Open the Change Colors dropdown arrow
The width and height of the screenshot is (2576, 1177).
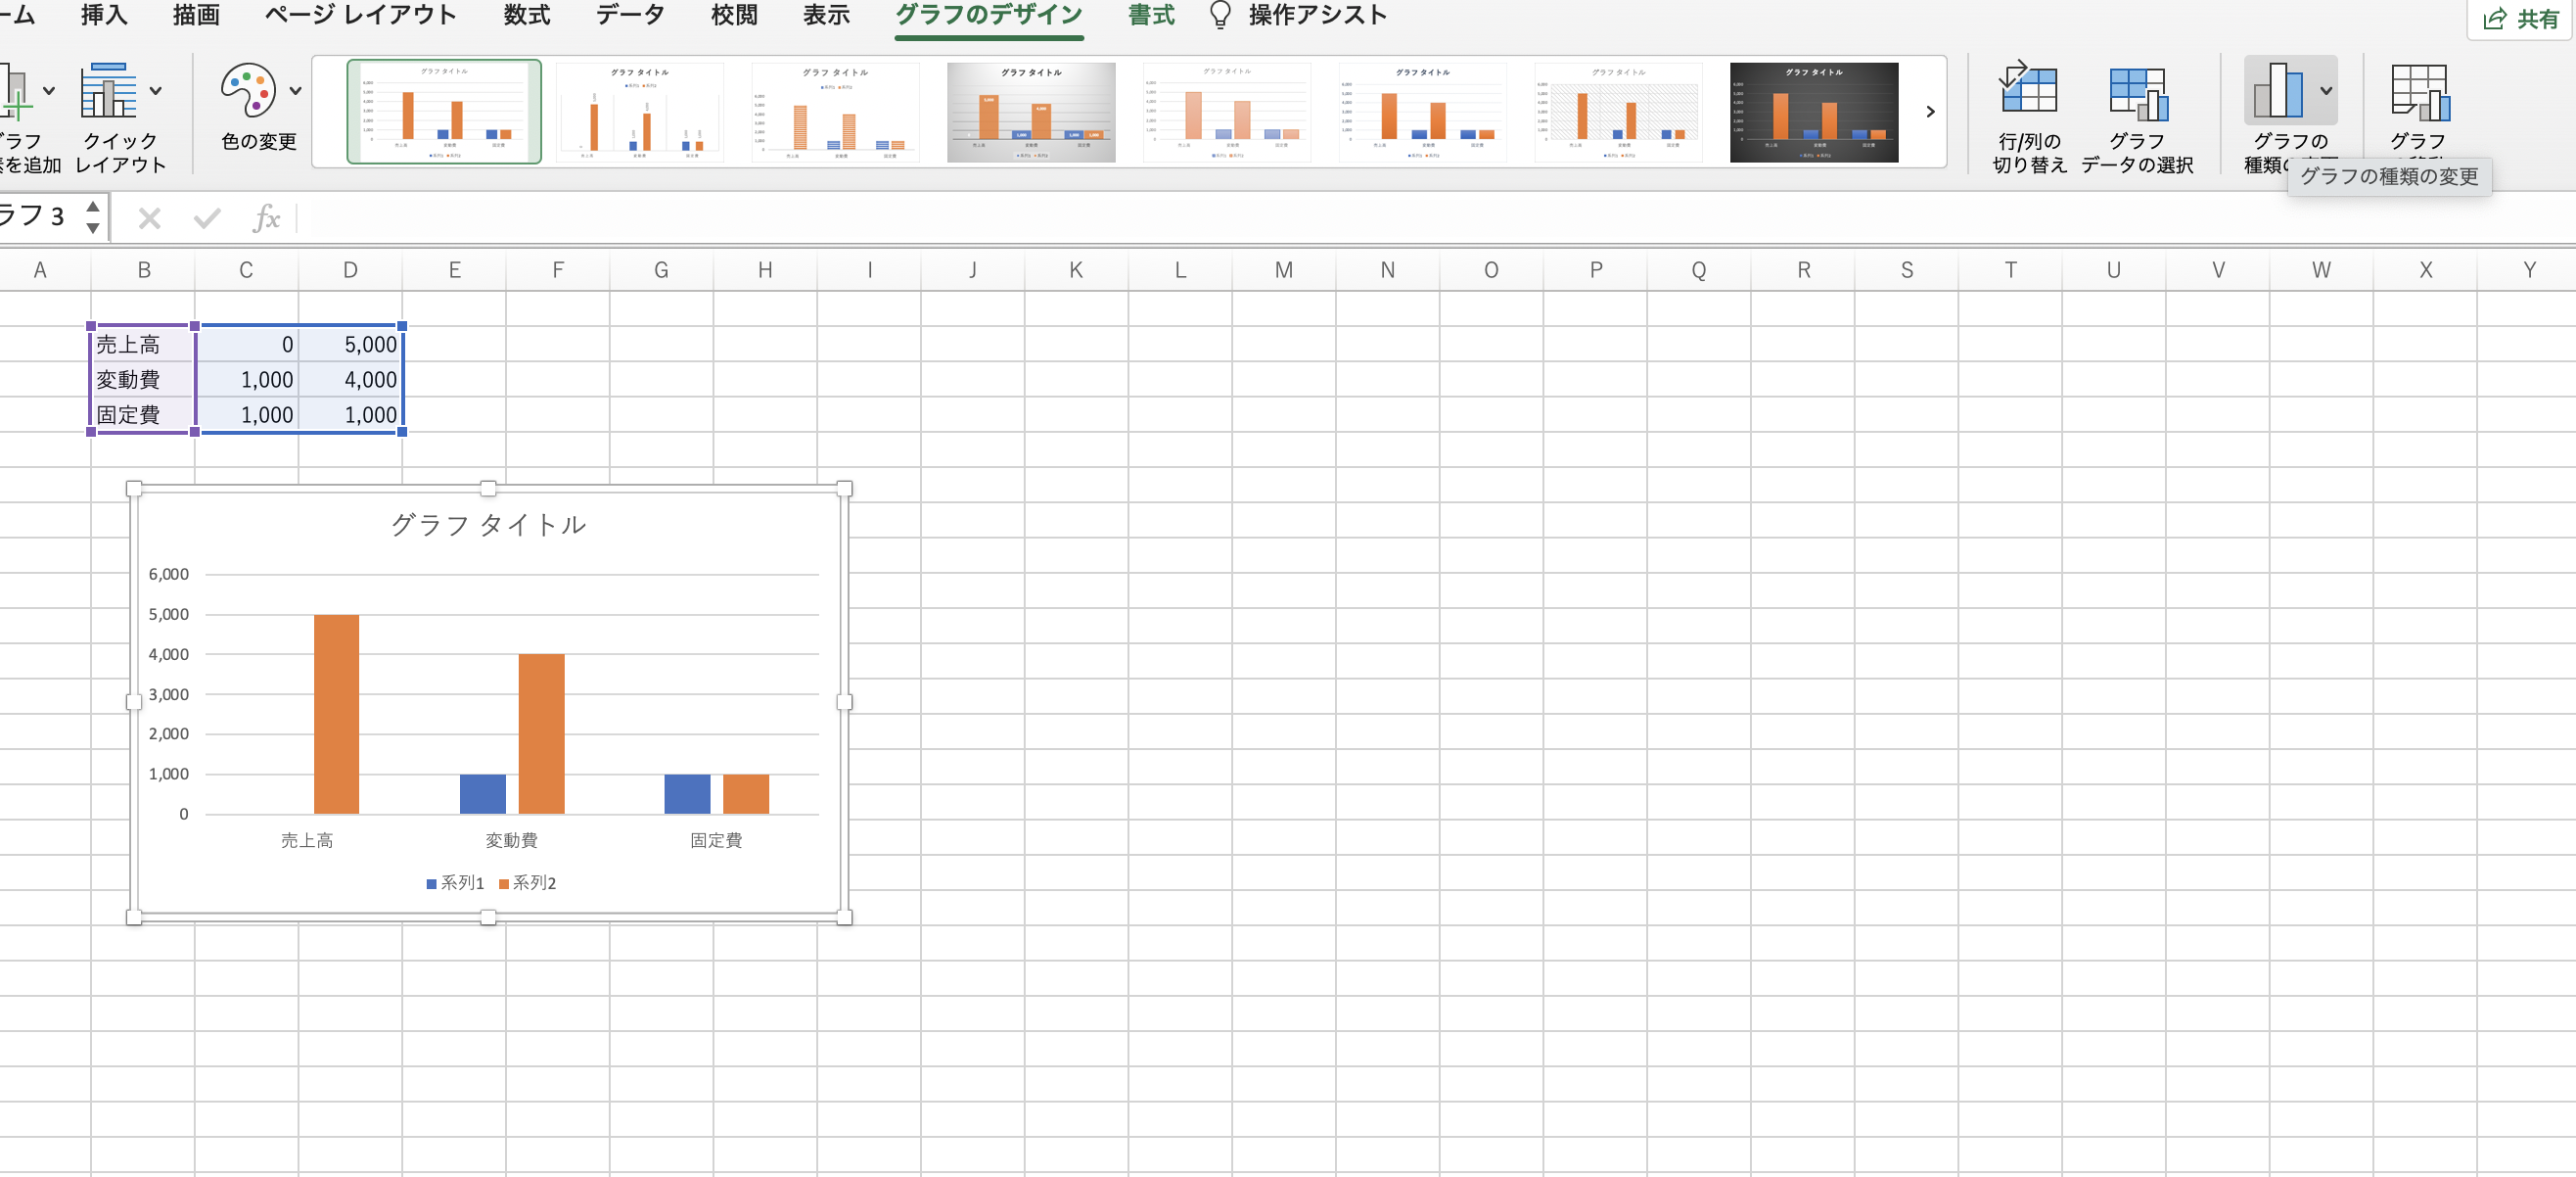click(295, 90)
